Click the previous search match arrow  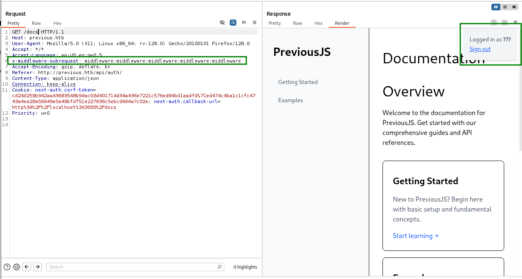coord(26,267)
